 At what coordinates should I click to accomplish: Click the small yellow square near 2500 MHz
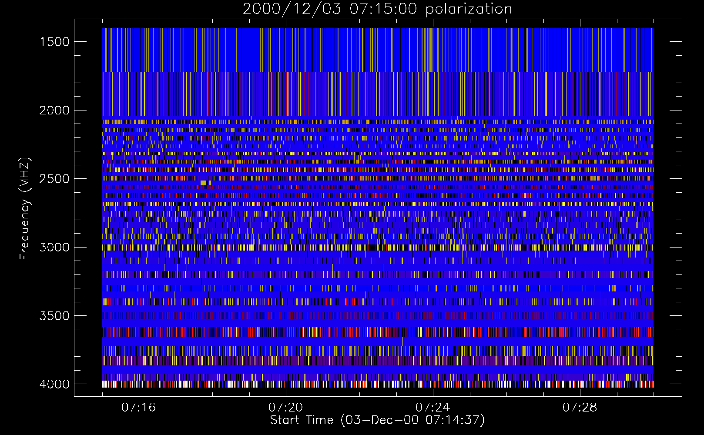(x=203, y=183)
